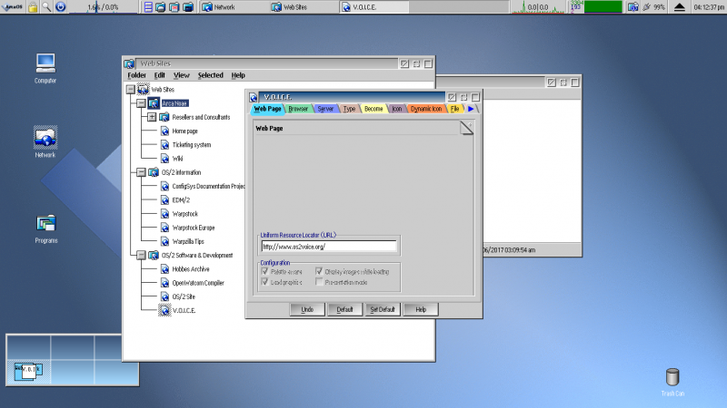Viewport: 727px width, 408px height.
Task: Select the Ticketing system URL icon
Action: [164, 145]
